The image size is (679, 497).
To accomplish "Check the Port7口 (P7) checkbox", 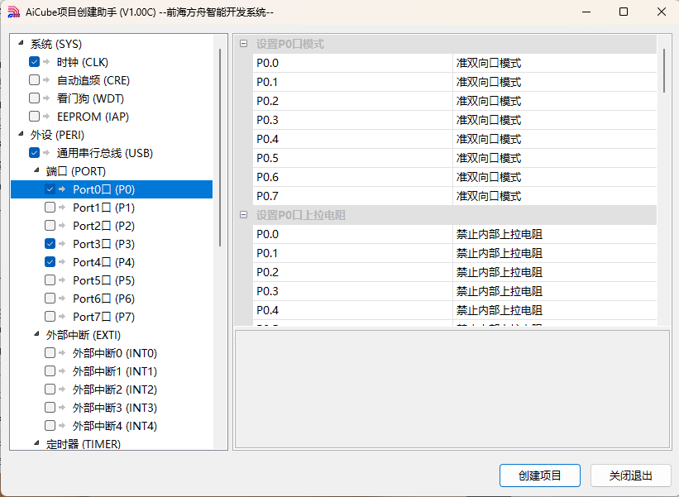I will 50,317.
